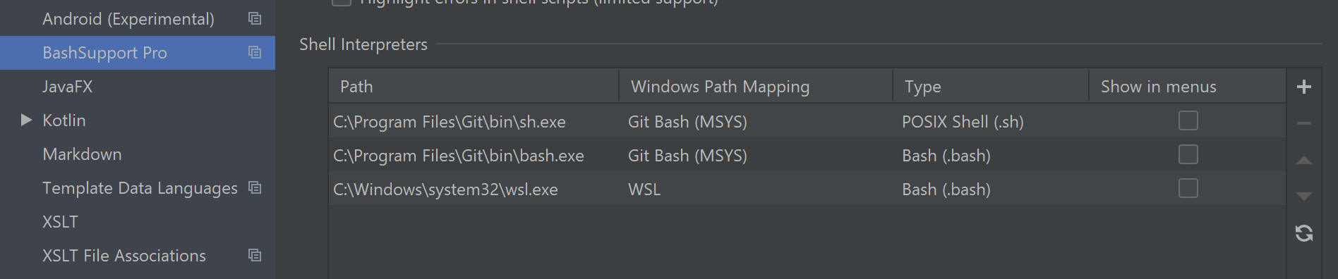Click Git Bash (MSYS) mapping for sh.exe
Image resolution: width=1338 pixels, height=279 pixels.
click(687, 122)
